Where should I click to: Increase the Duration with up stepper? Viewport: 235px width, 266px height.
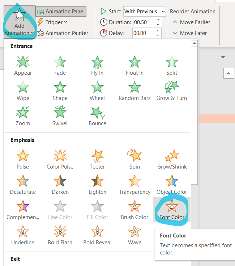158,20
